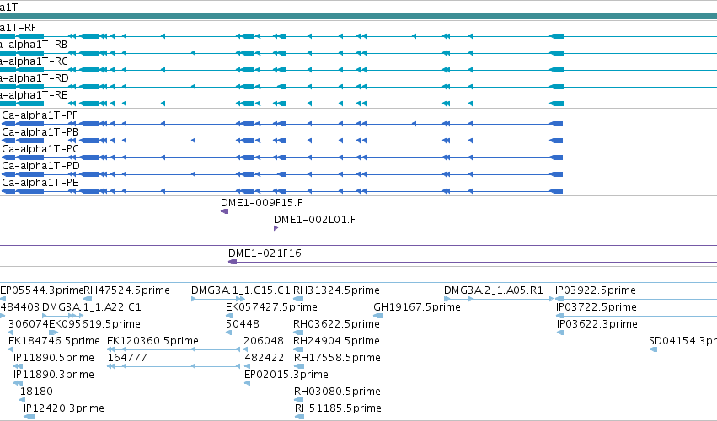Open the EK184746.5prime EST label

pyautogui.click(x=54, y=341)
